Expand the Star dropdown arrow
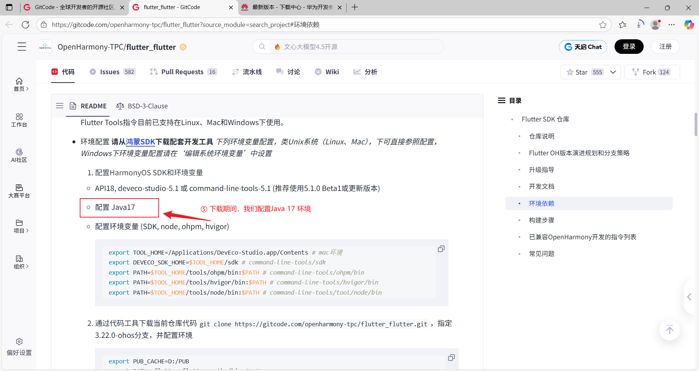 coord(613,72)
